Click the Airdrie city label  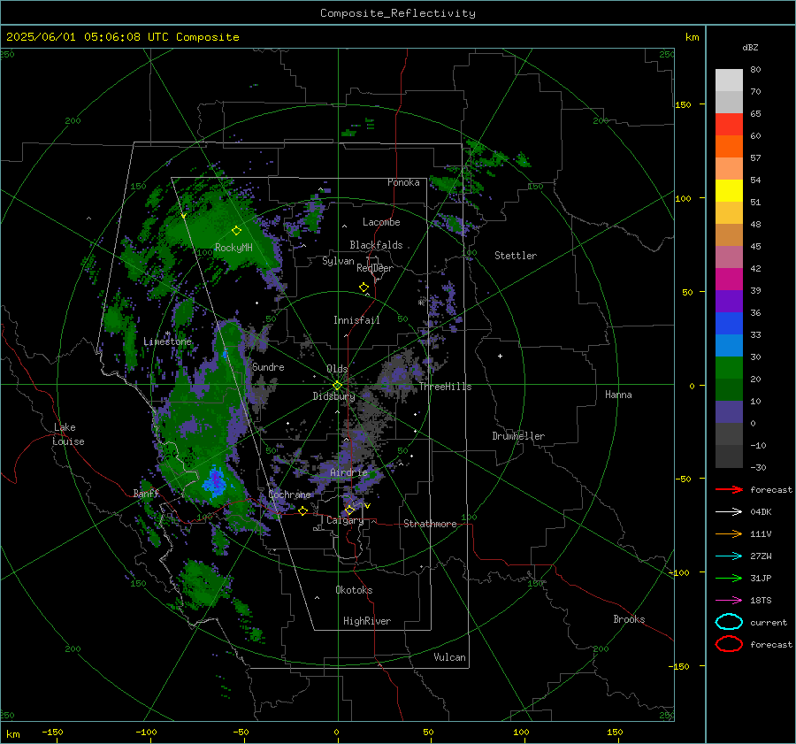348,472
